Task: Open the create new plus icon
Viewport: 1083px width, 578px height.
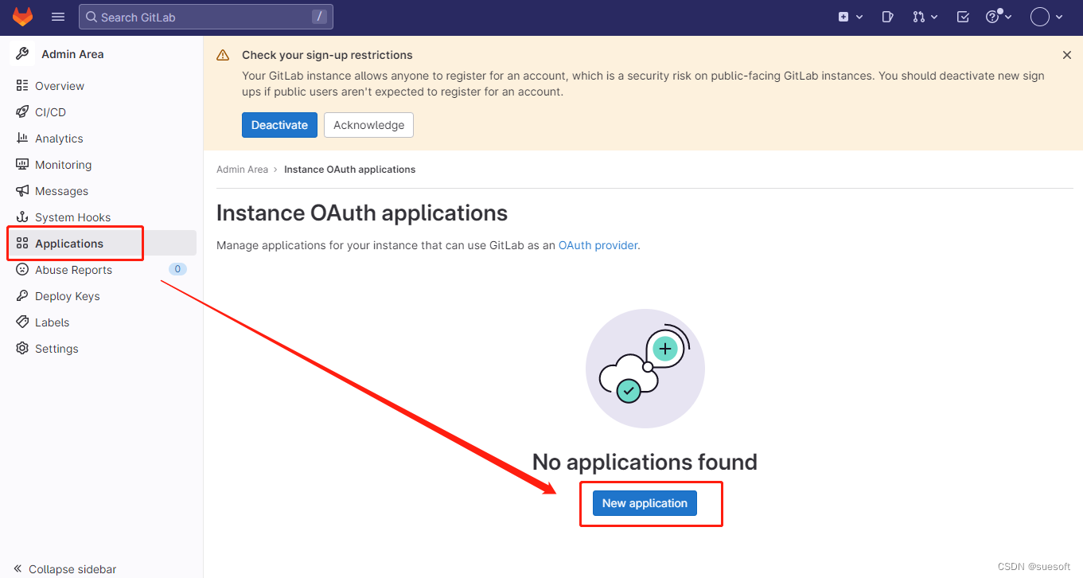Action: [x=843, y=17]
